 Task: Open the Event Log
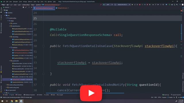click(x=166, y=95)
